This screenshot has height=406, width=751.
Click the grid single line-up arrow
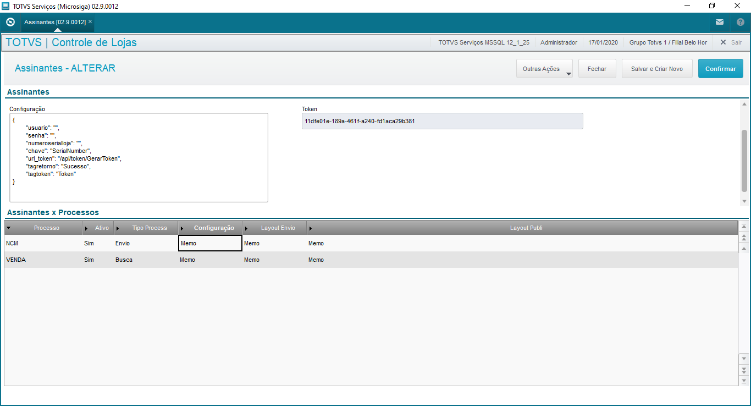click(744, 248)
